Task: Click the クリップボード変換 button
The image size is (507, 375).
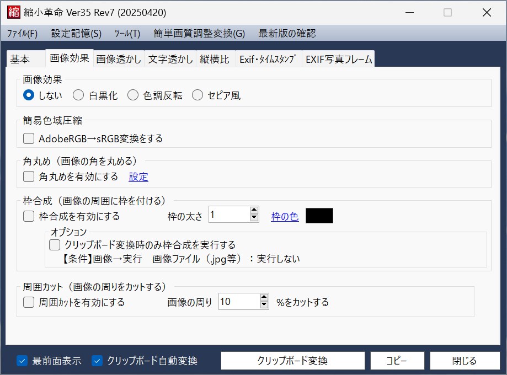Action: coord(292,361)
